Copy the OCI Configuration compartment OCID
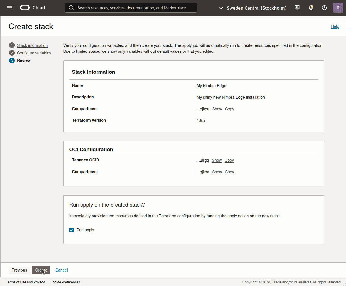Image resolution: width=346 pixels, height=286 pixels. [x=229, y=172]
